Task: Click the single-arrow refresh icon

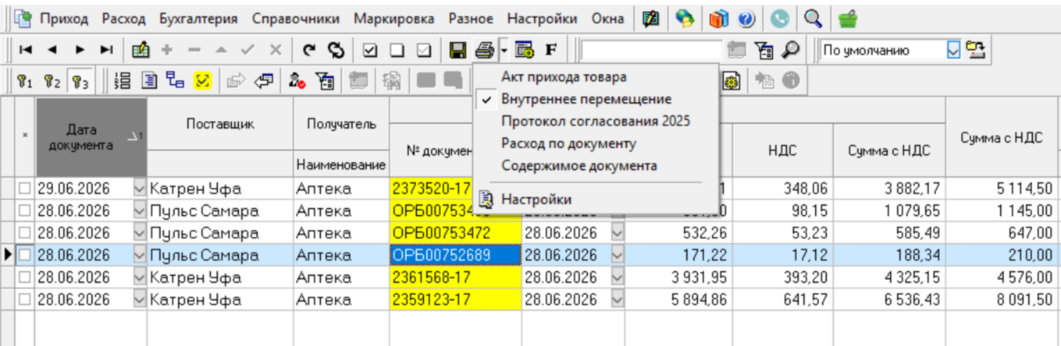Action: [x=310, y=50]
